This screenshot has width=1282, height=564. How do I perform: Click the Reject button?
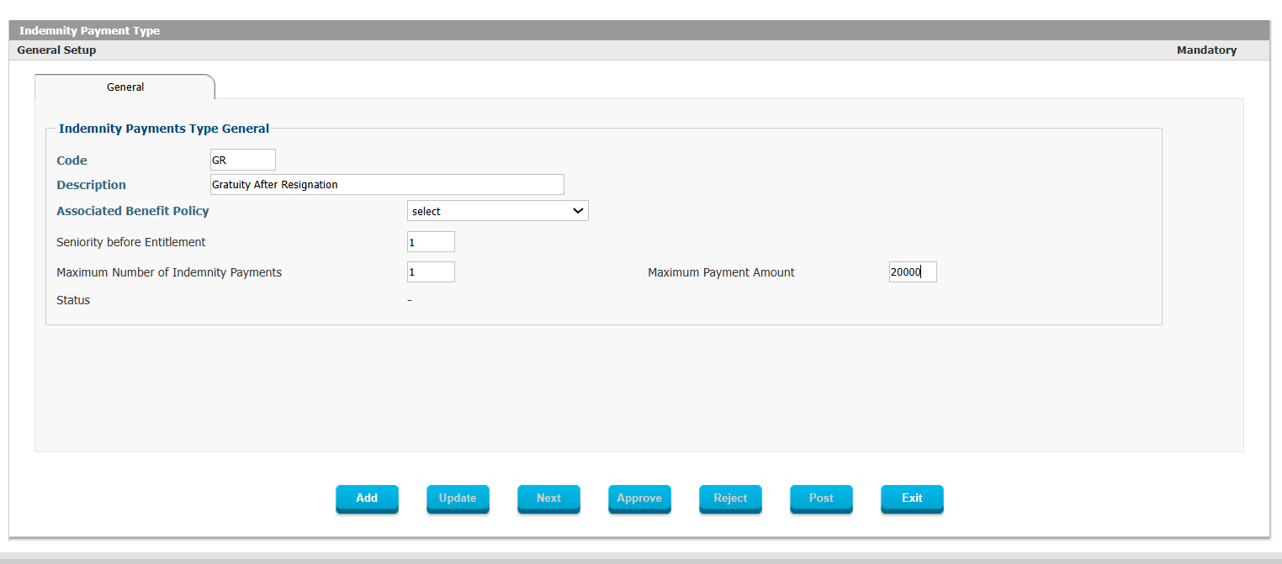[730, 498]
